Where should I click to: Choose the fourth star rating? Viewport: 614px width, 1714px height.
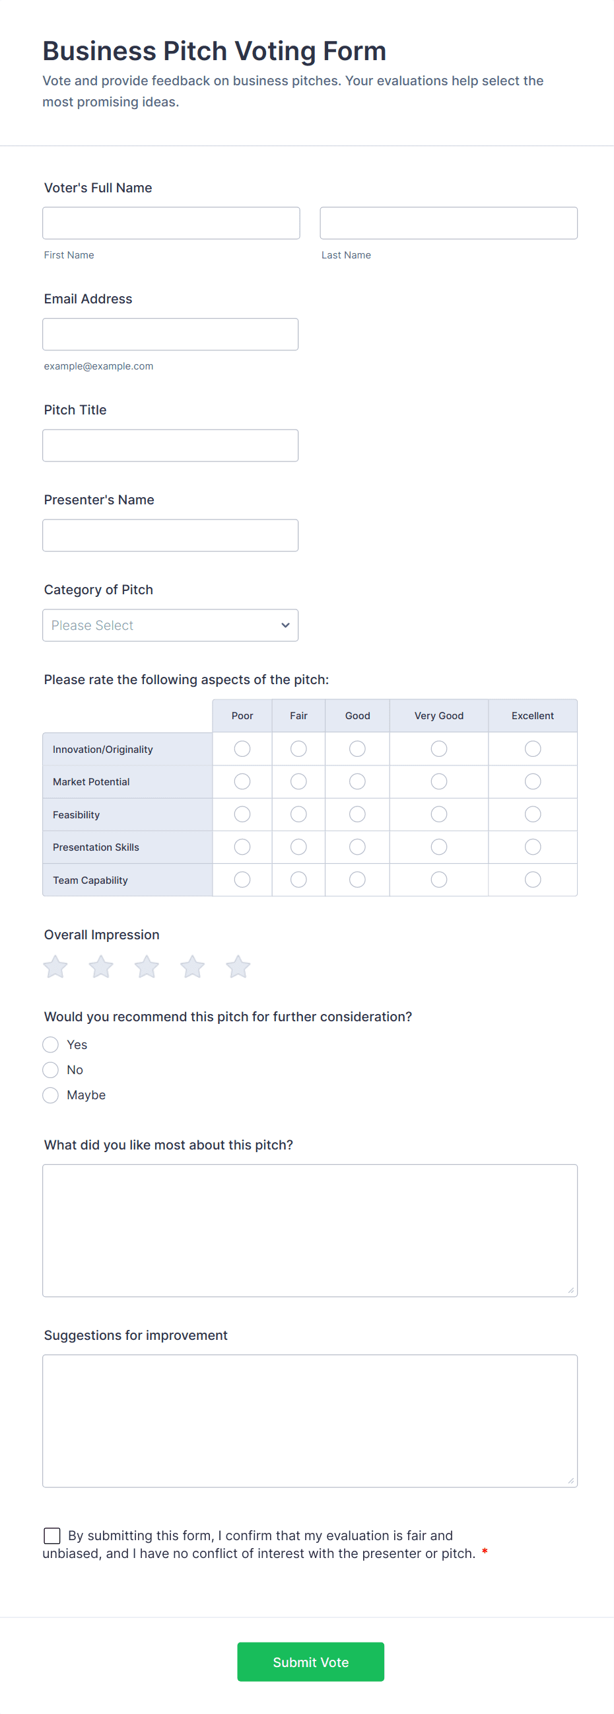pyautogui.click(x=193, y=967)
